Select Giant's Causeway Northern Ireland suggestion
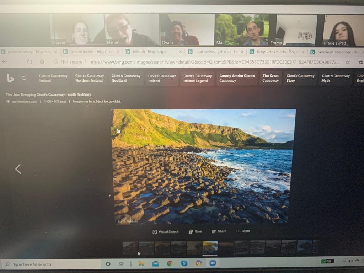This screenshot has width=364, height=273. [x=89, y=78]
